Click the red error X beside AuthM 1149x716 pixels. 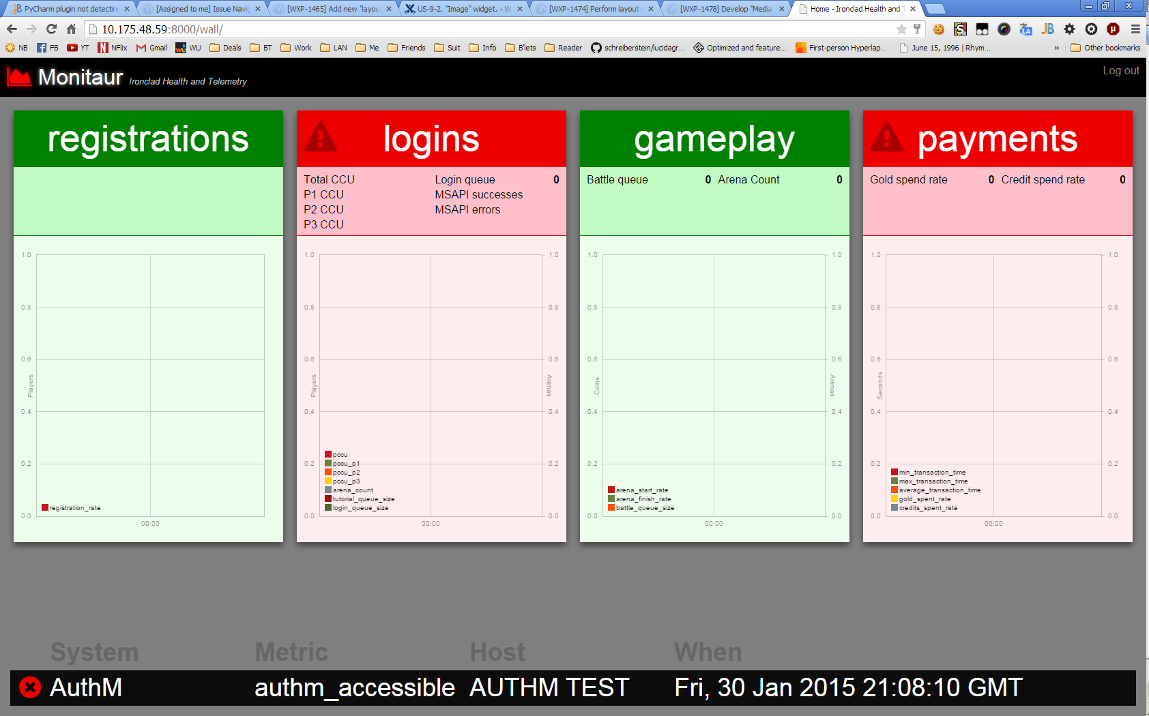(x=30, y=687)
